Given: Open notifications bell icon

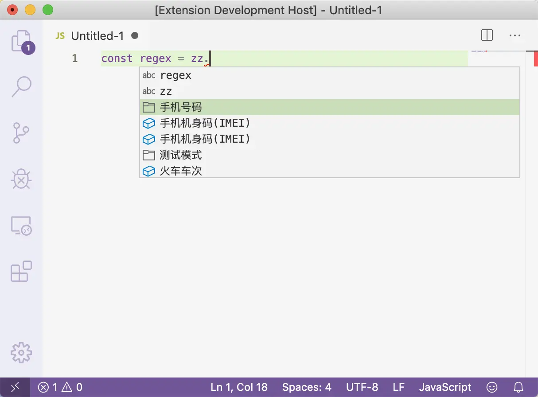Looking at the screenshot, I should 519,387.
